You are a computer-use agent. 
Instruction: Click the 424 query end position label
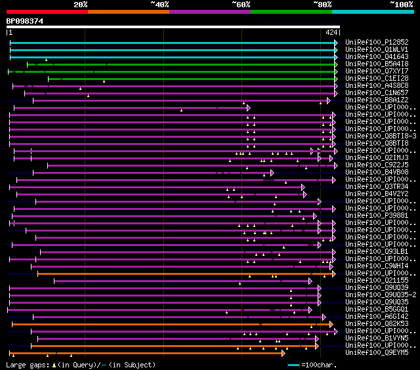331,32
